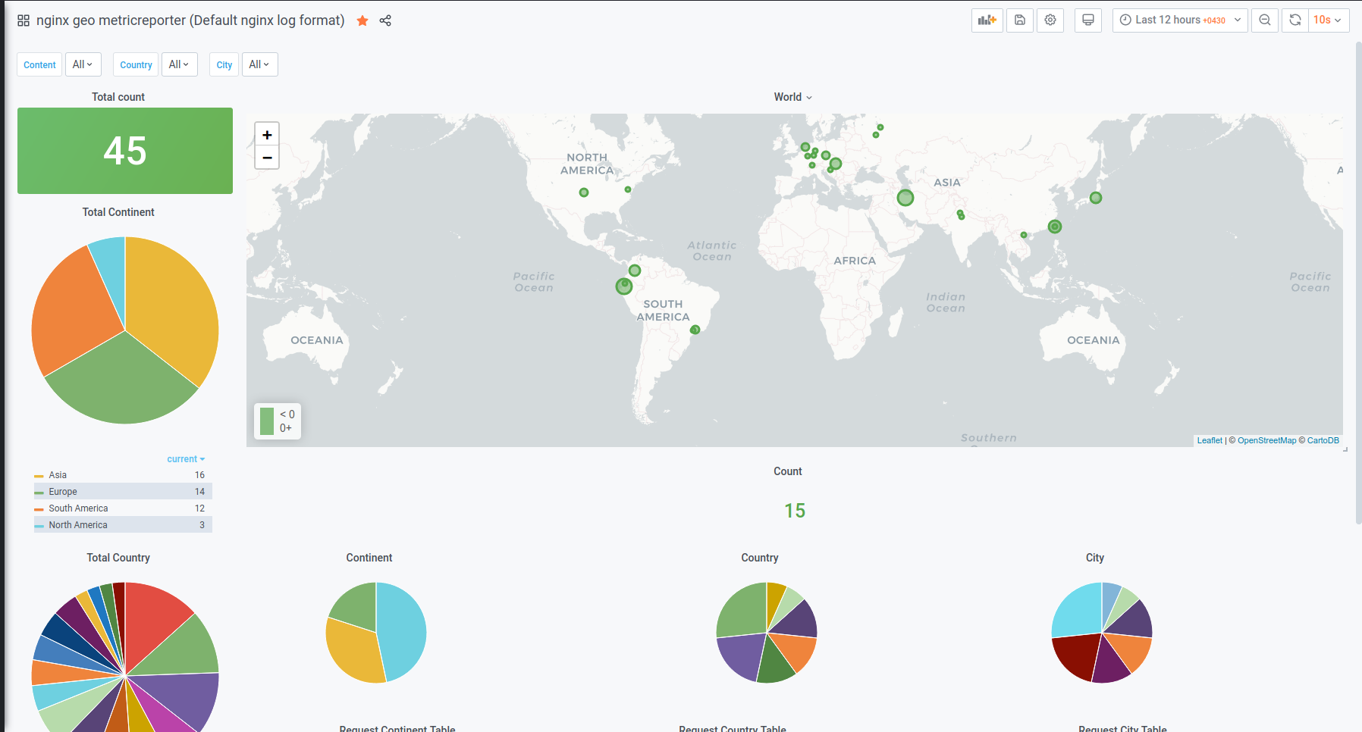This screenshot has height=732, width=1362.
Task: Open Country pie panel title menu
Action: coord(760,558)
